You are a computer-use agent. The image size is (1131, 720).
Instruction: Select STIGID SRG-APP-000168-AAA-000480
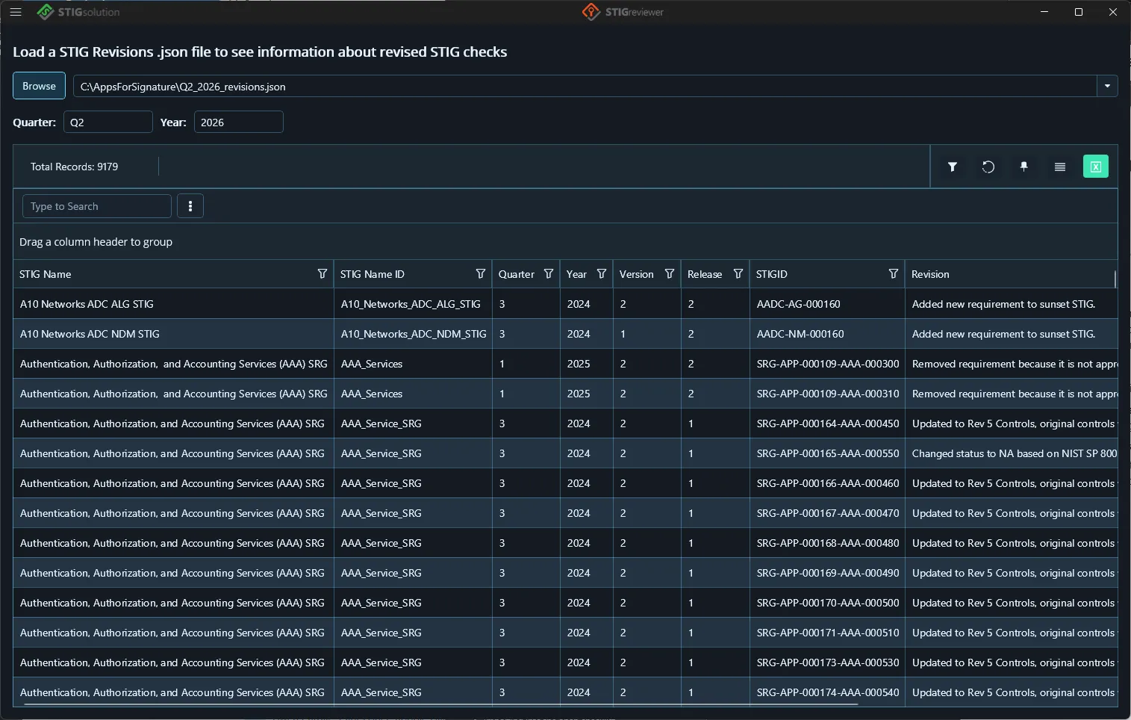[828, 543]
